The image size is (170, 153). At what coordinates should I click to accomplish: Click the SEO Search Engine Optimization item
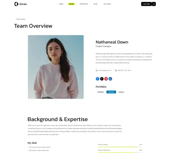click(x=39, y=147)
